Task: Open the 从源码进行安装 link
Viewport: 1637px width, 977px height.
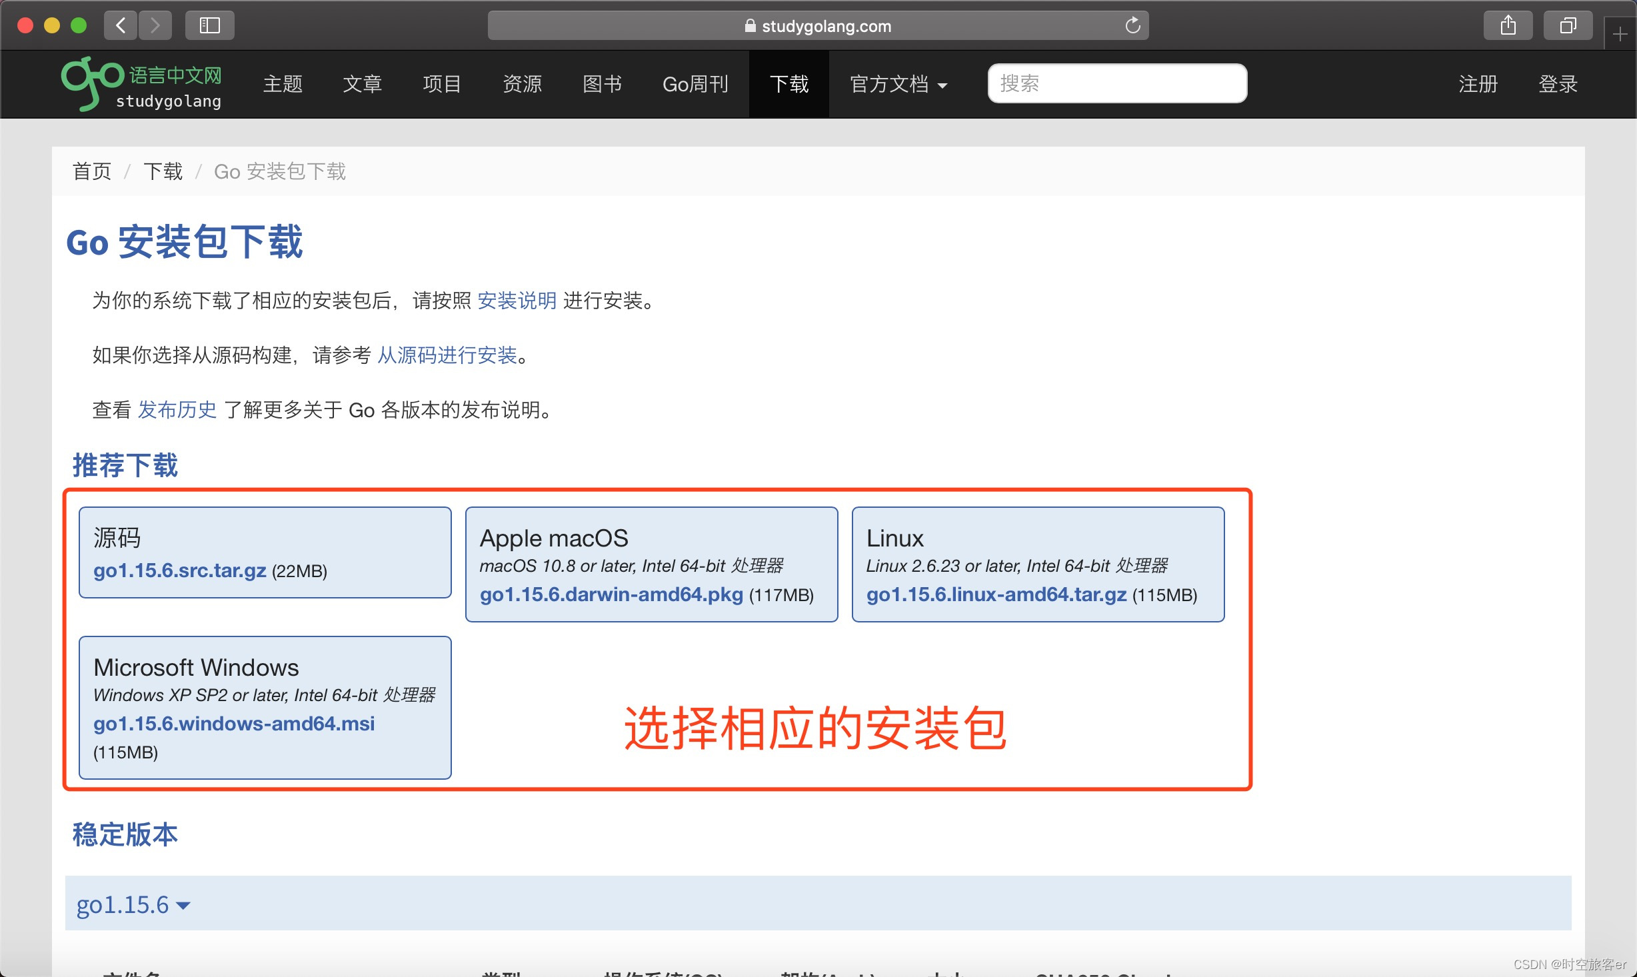Action: click(447, 355)
